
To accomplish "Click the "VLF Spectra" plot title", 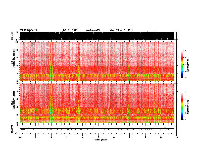I will tap(28, 30).
